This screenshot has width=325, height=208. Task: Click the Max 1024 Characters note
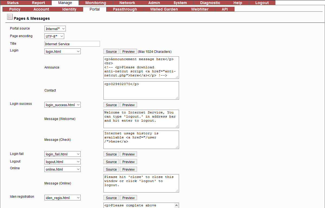(x=155, y=51)
